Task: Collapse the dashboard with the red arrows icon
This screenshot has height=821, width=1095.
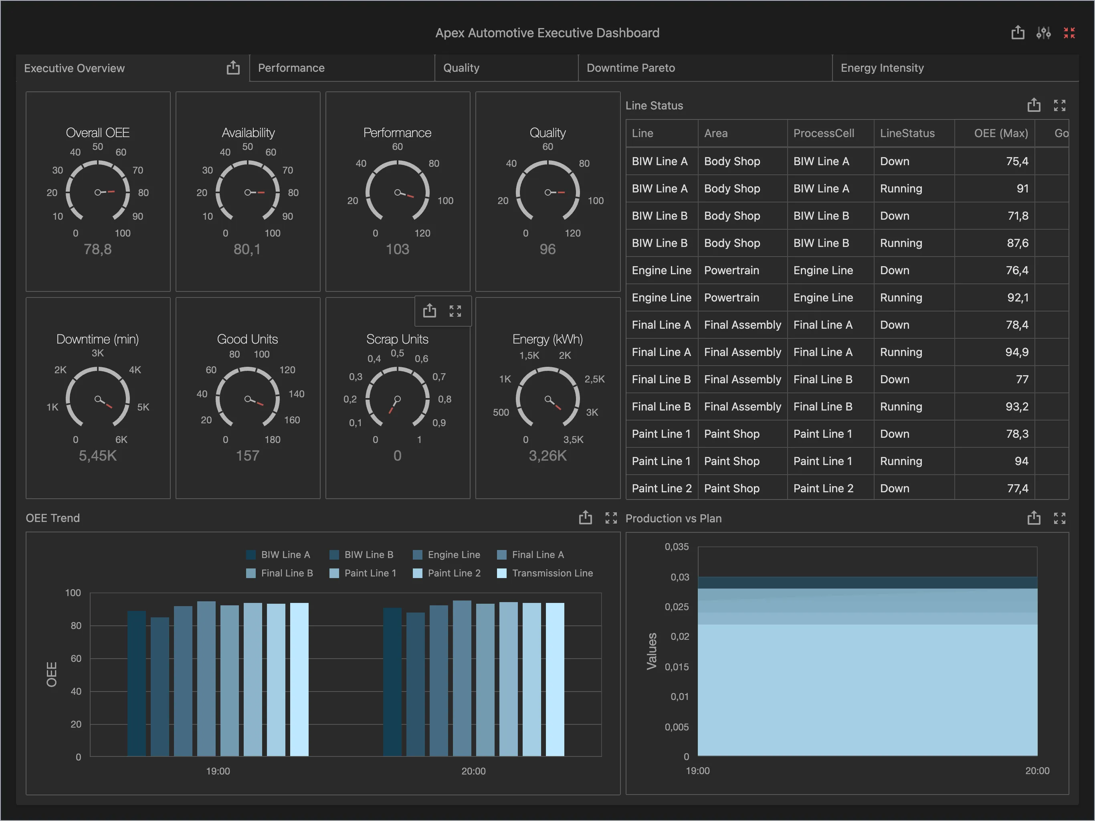Action: [x=1069, y=33]
